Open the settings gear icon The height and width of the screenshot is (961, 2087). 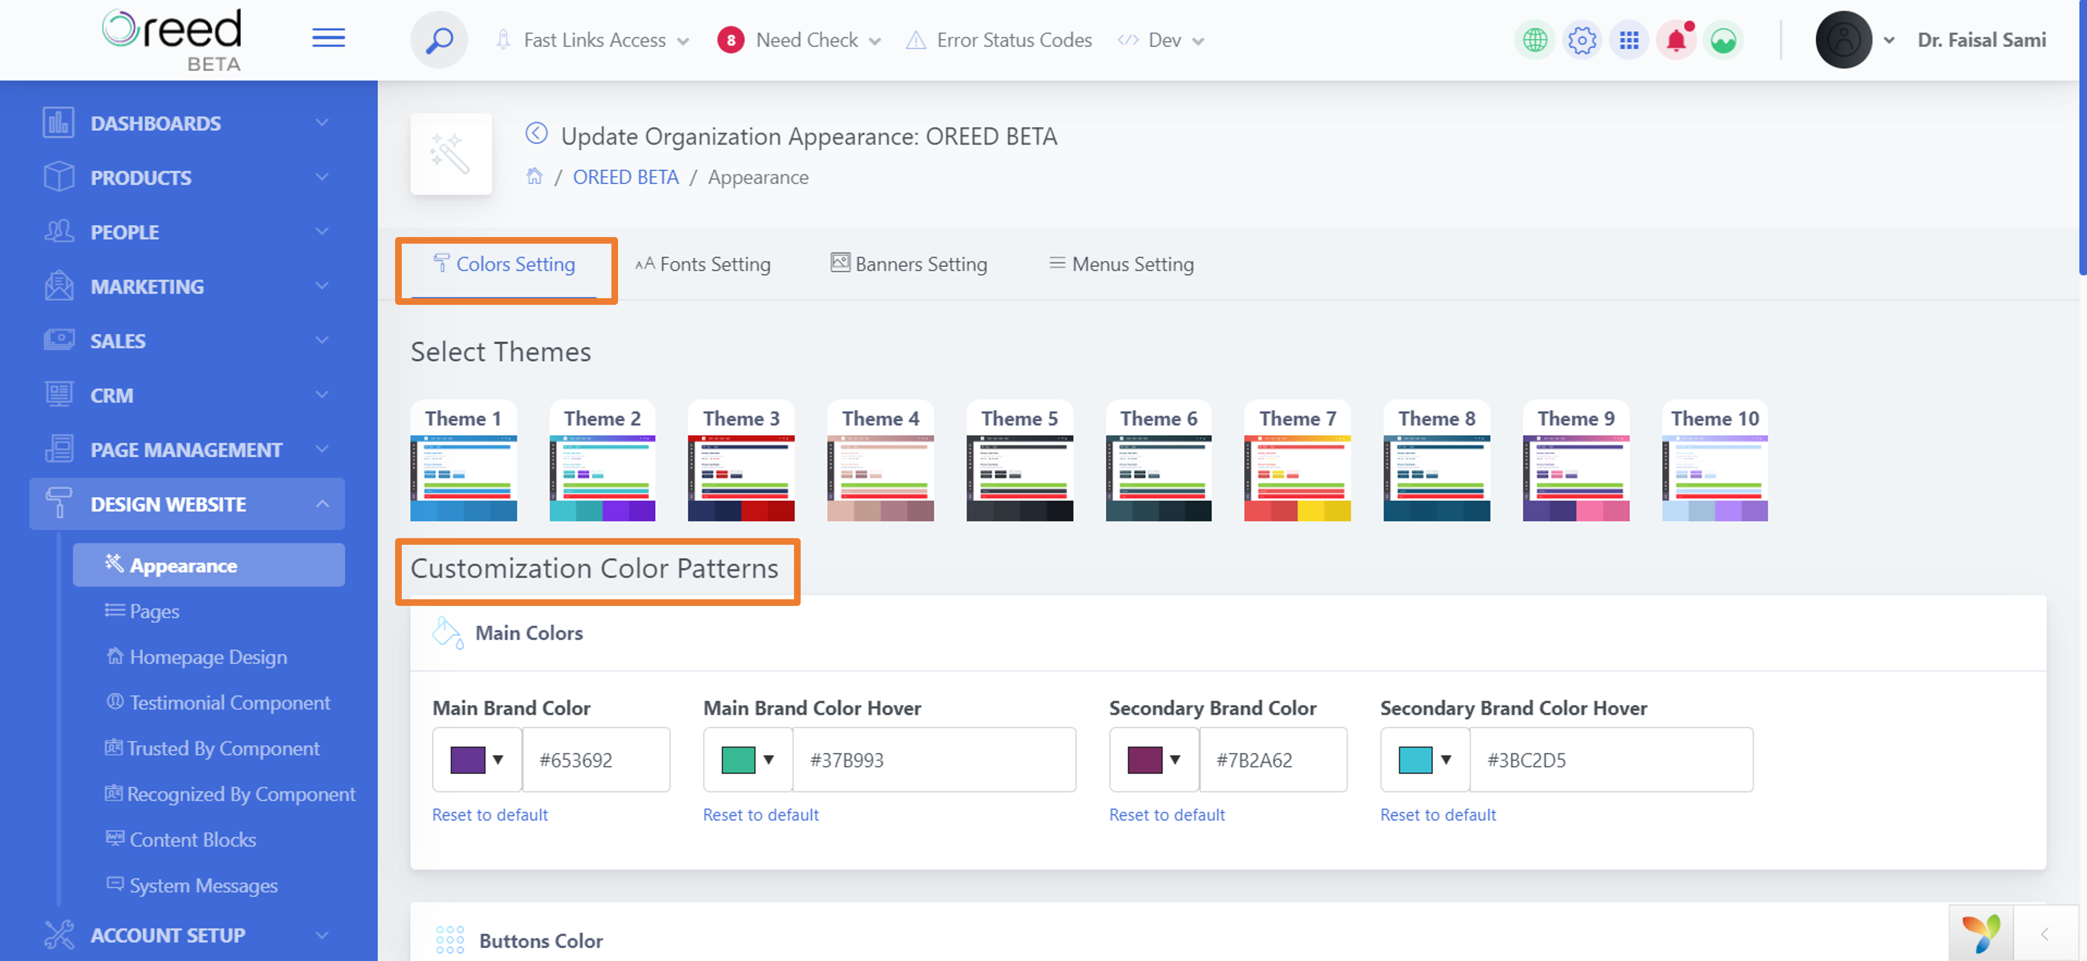click(x=1581, y=40)
